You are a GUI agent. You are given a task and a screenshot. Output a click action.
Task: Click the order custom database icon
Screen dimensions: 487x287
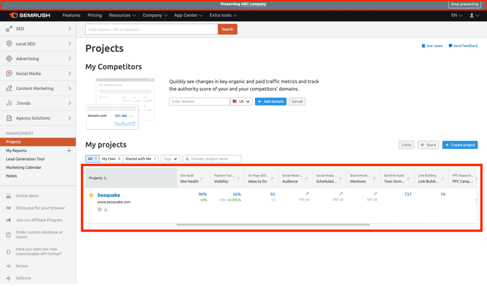pos(9,235)
